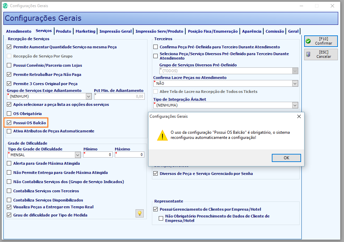The width and height of the screenshot is (344, 242).
Task: Open Grupo de Serviços Exige Adiantamento dropdown
Action: click(89, 96)
